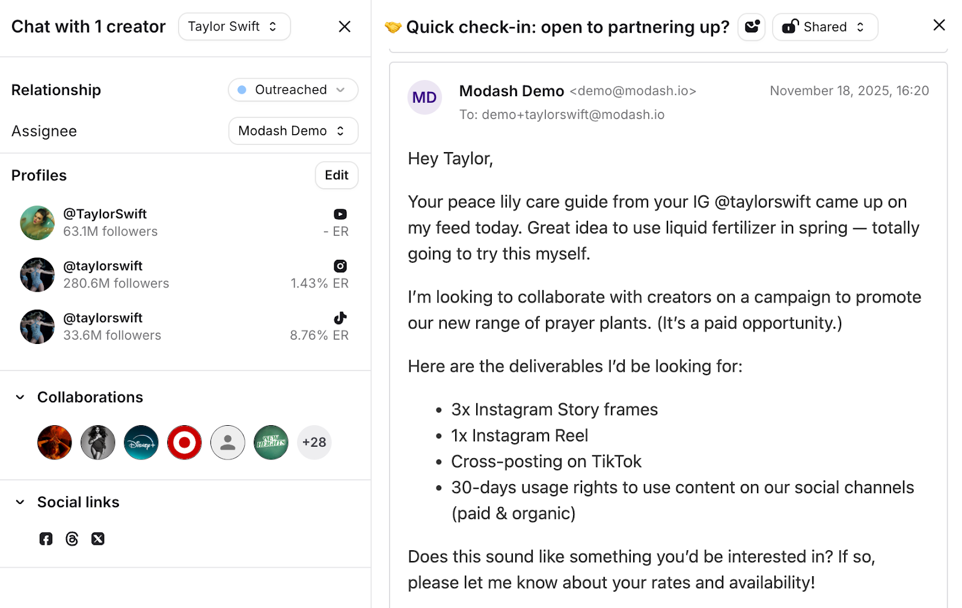
Task: Click the '3x Instagram Story frames' bullet
Action: point(554,410)
